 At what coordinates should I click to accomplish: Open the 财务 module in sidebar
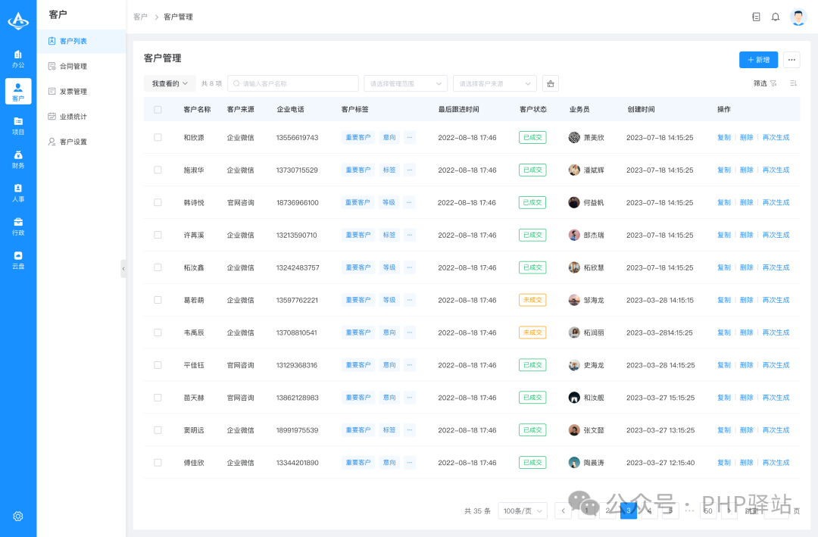[x=18, y=158]
